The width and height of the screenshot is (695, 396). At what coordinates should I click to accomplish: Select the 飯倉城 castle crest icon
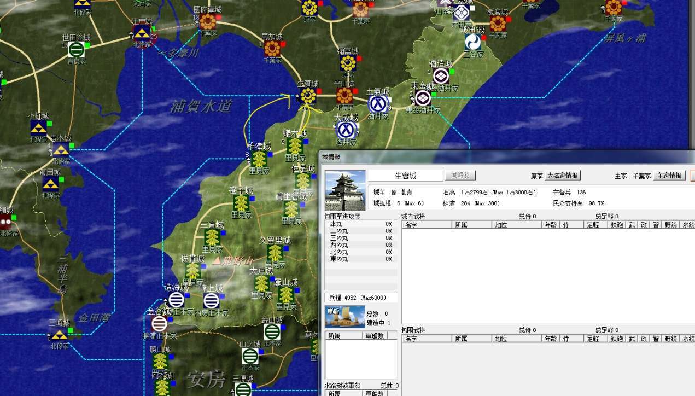(x=498, y=24)
